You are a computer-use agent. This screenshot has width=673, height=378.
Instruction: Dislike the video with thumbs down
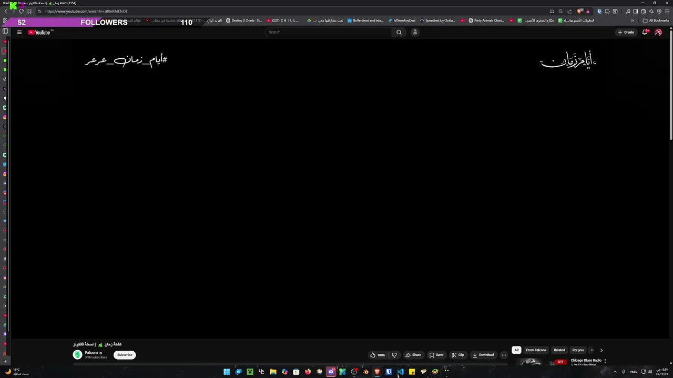point(394,355)
